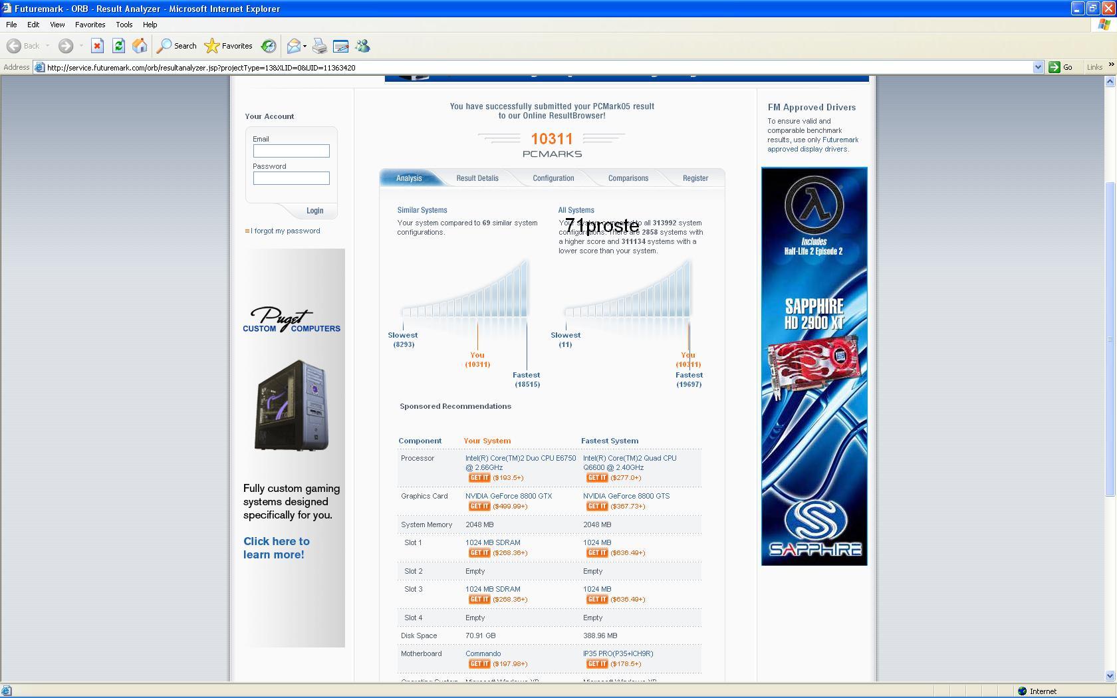Open the Forward button history dropdown
The width and height of the screenshot is (1117, 698).
[81, 46]
